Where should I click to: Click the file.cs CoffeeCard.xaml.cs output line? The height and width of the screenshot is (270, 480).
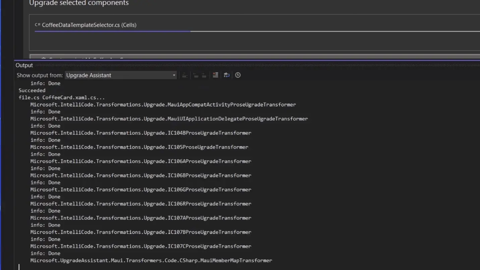62,98
